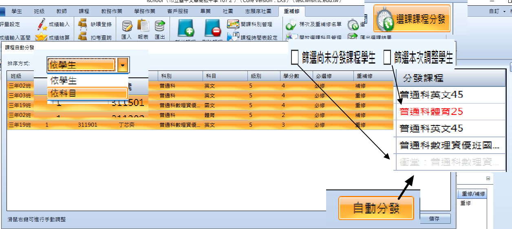Check 篩選本次調整學生 checkbox
The height and width of the screenshot is (229, 512).
pyautogui.click(x=387, y=57)
